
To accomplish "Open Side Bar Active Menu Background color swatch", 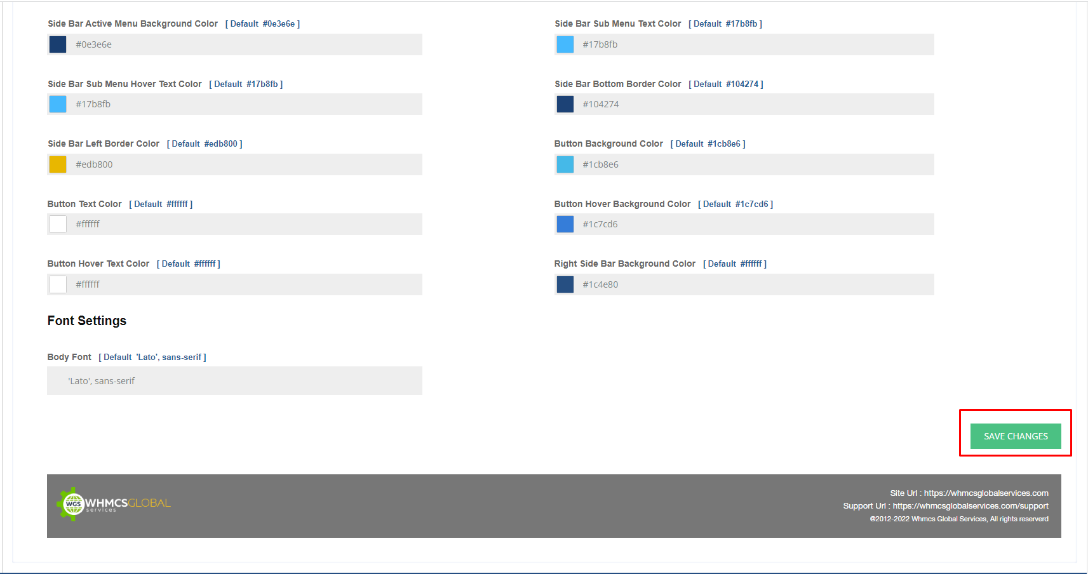I will (58, 44).
